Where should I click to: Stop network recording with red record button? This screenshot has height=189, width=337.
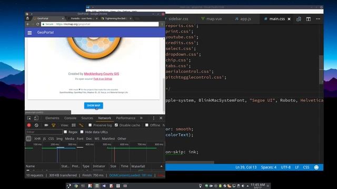click(x=29, y=125)
